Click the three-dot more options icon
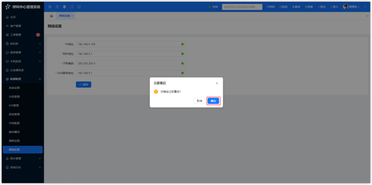372x185 pixels. coord(365,7)
